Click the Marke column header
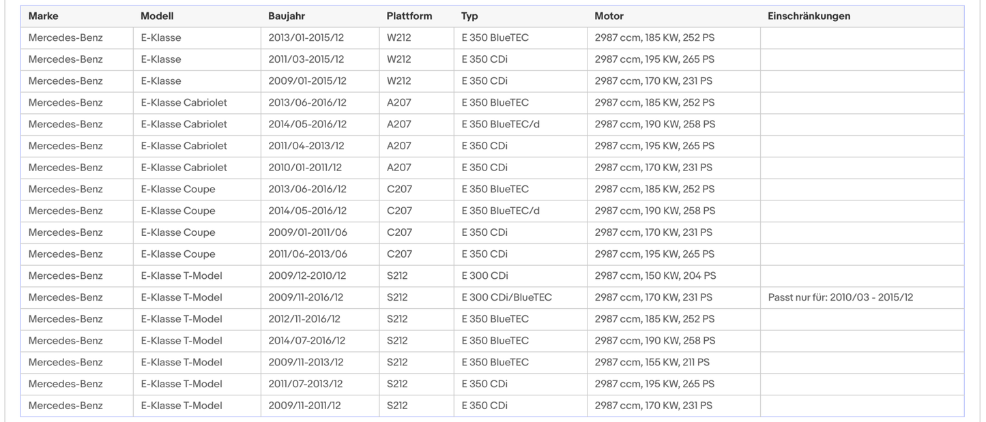 (x=43, y=16)
